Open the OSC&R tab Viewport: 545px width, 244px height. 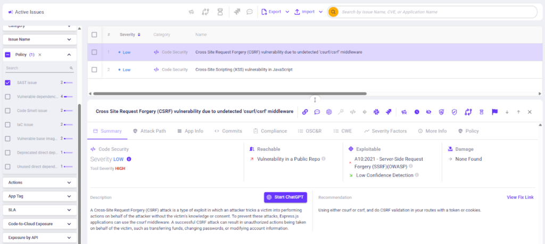pyautogui.click(x=310, y=131)
